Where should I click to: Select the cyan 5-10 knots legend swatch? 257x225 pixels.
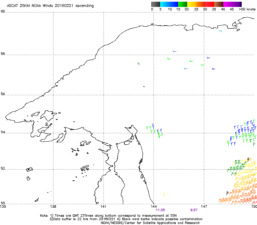coord(165,4)
